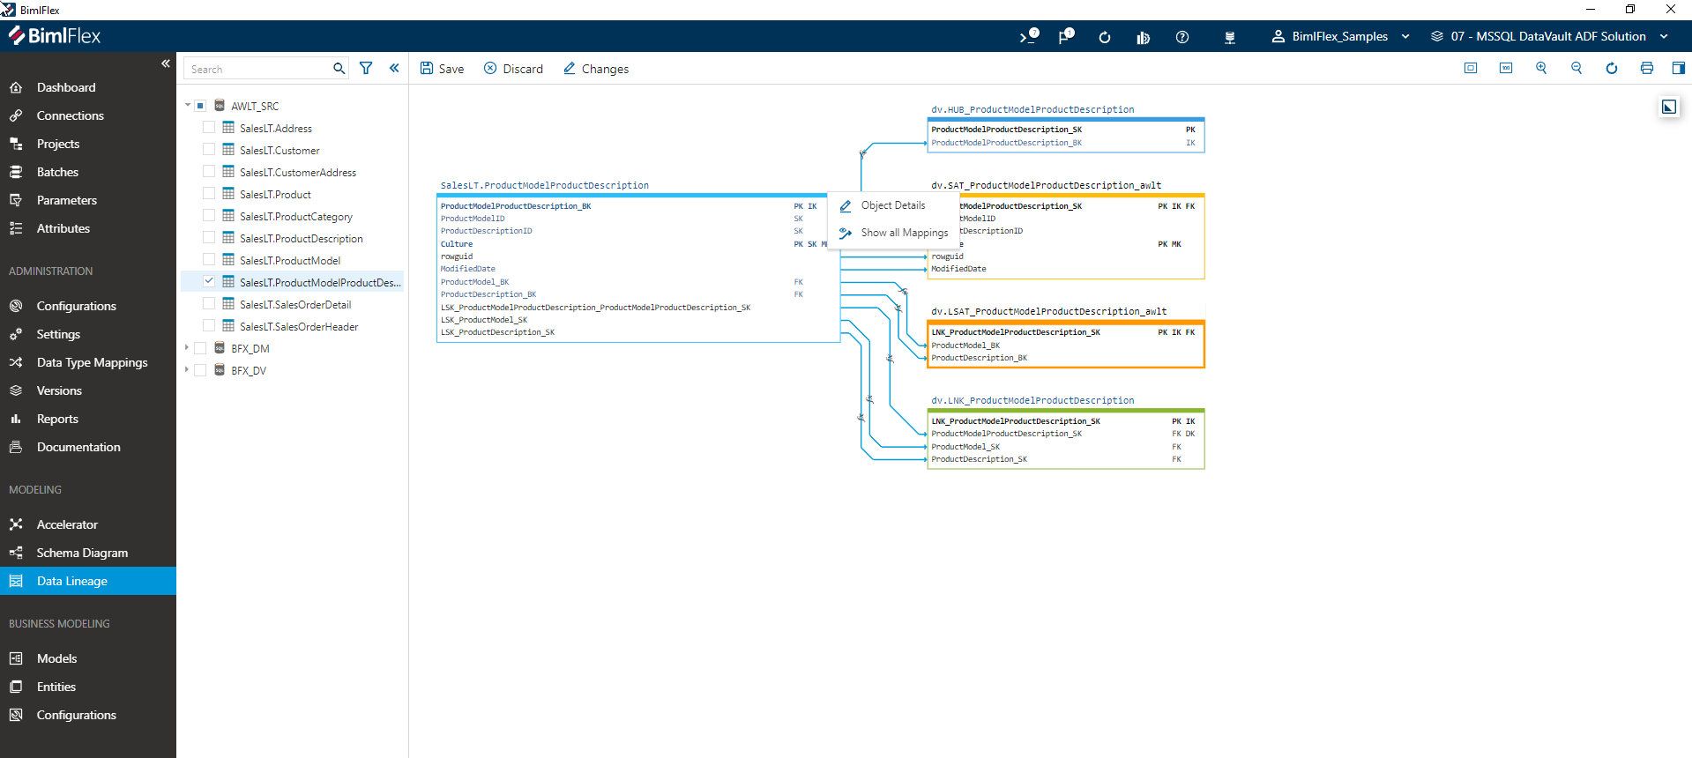The height and width of the screenshot is (758, 1692).
Task: Check the SalesLT.ProductCategory checkbox
Action: point(209,216)
